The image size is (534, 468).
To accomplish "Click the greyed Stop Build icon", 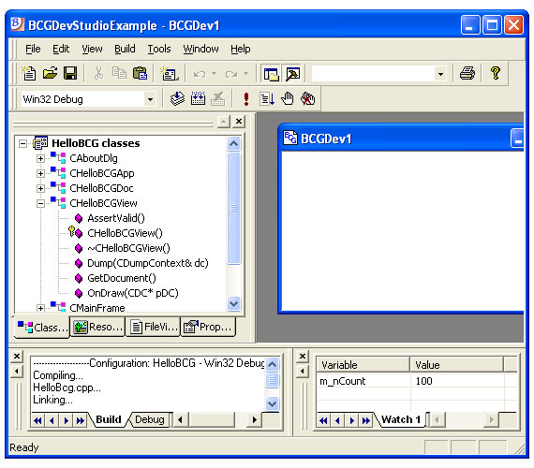I will tap(218, 98).
